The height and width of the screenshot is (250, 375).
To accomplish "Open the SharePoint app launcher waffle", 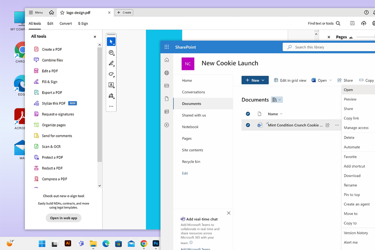I will click(x=167, y=47).
